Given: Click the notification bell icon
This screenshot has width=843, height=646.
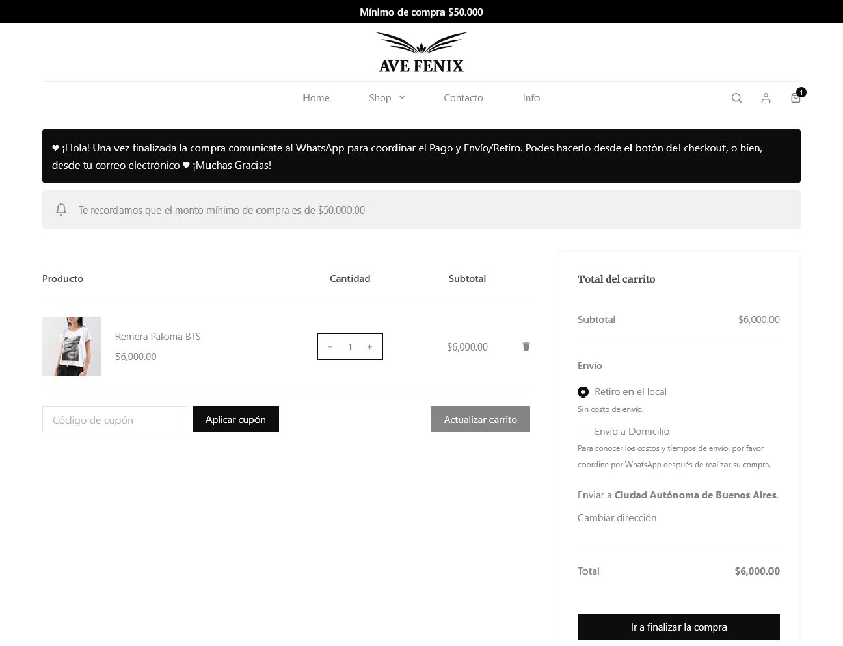Looking at the screenshot, I should click(61, 210).
